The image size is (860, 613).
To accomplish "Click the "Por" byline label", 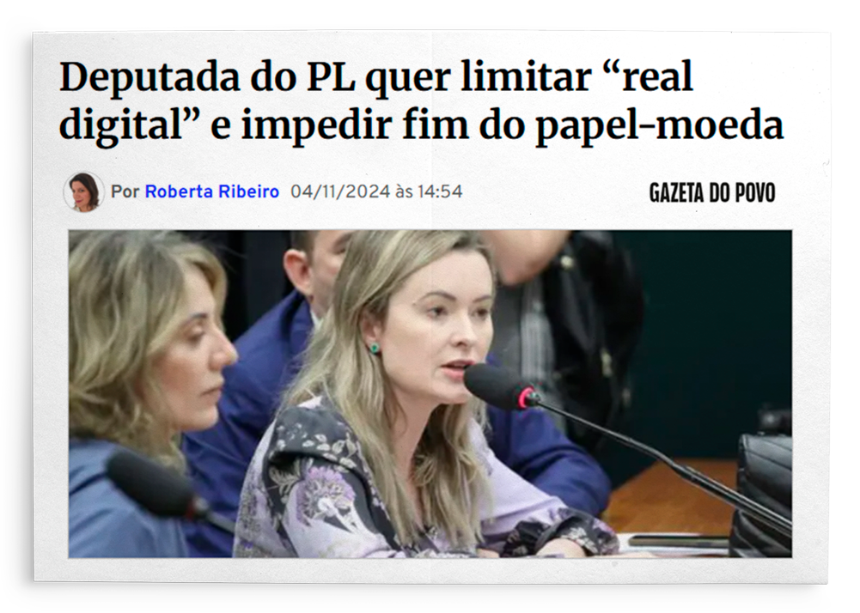I will pyautogui.click(x=125, y=192).
